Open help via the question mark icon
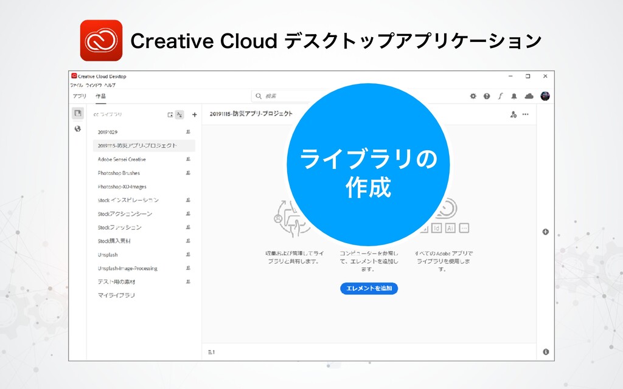The image size is (623, 389). pos(487,96)
